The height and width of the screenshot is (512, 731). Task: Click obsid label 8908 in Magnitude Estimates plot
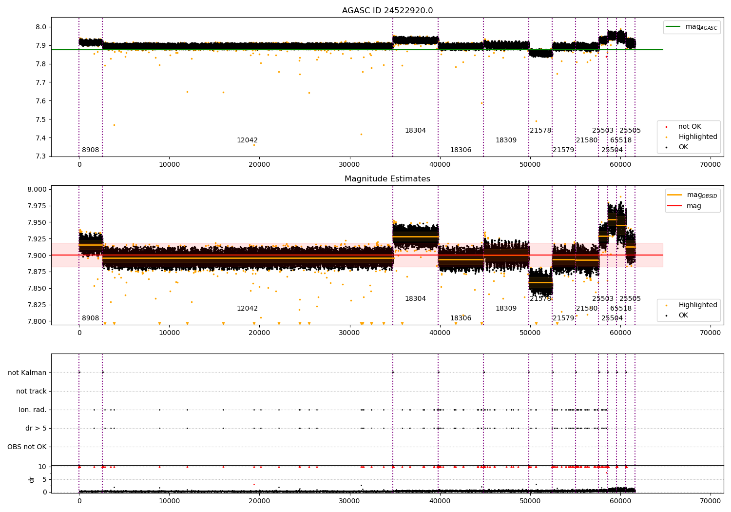point(91,318)
